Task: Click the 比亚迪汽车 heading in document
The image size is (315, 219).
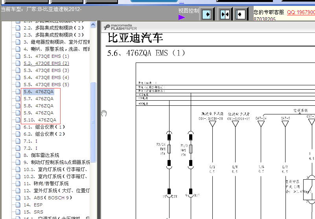Action: coord(135,38)
